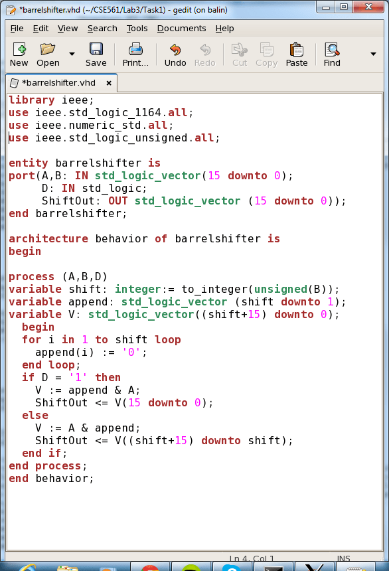Click the "append(i) := '0';" line
This screenshot has width=389, height=571.
click(x=91, y=353)
